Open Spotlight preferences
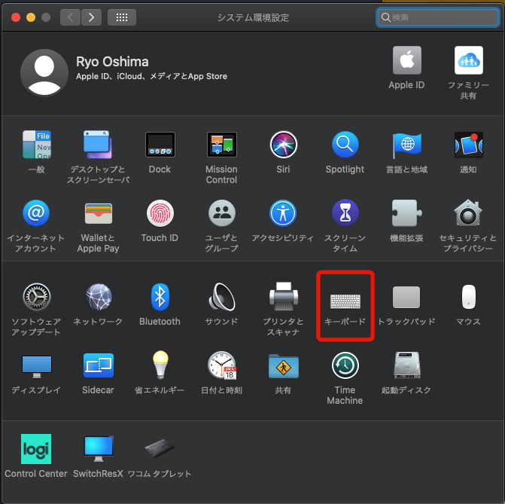 point(345,145)
